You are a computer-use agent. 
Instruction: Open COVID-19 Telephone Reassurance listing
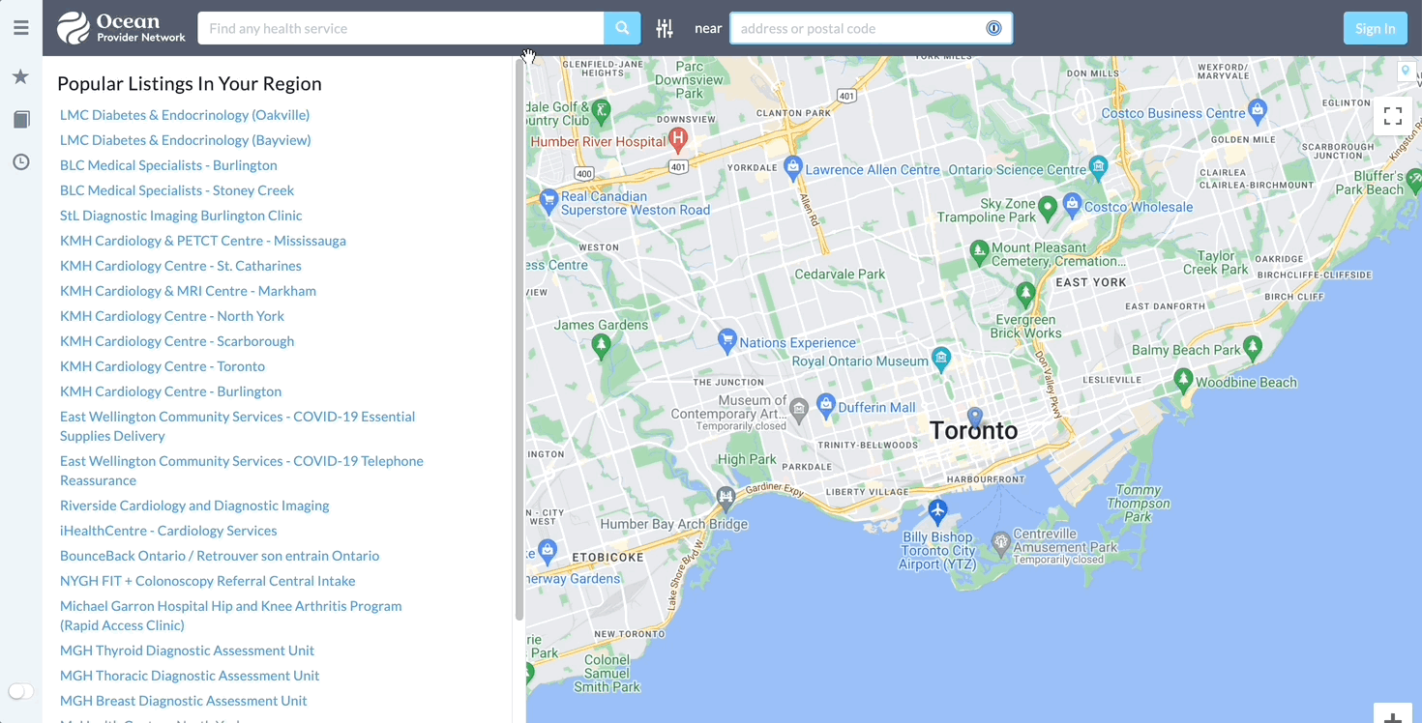coord(242,471)
